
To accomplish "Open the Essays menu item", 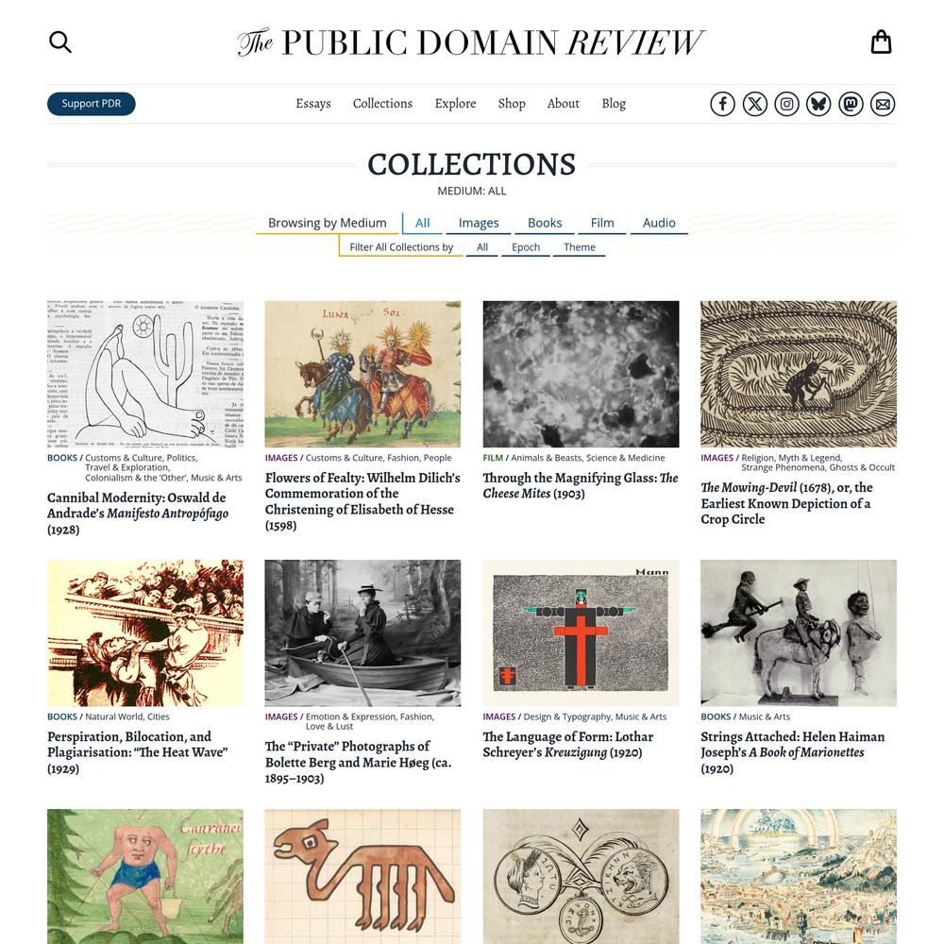I will point(313,104).
